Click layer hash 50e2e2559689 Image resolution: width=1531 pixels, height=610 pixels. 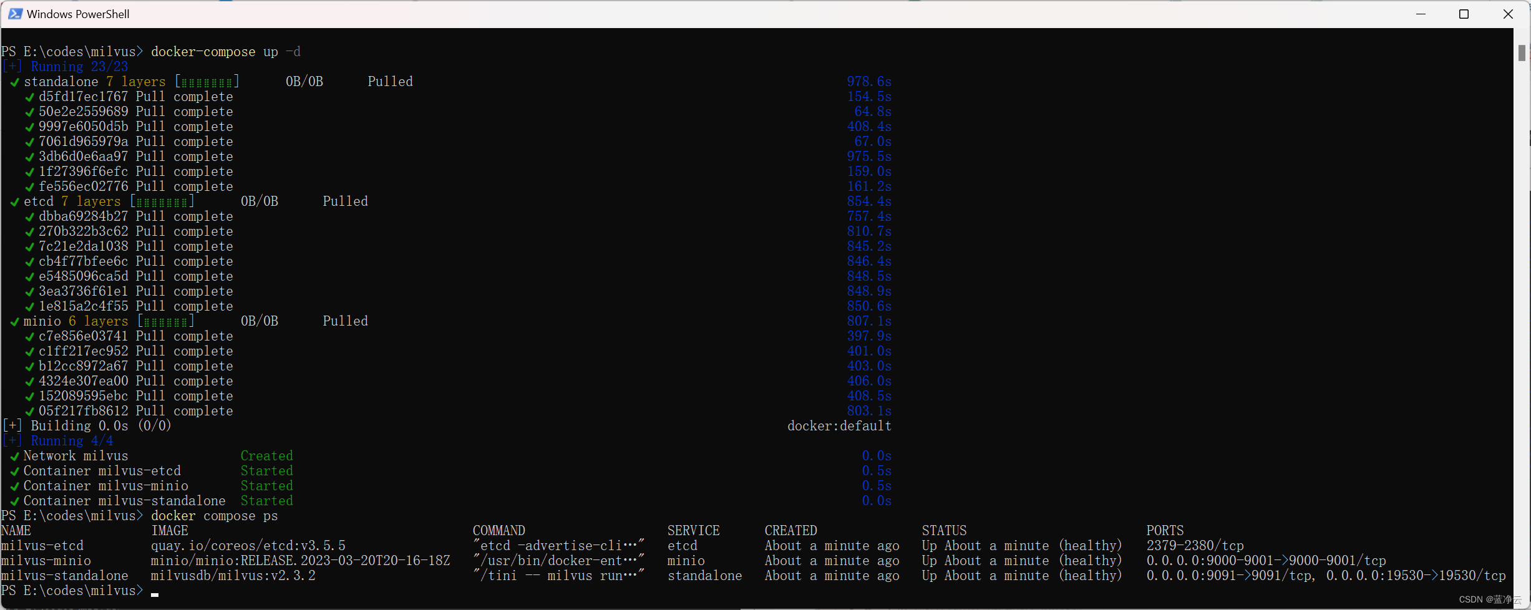(x=83, y=112)
